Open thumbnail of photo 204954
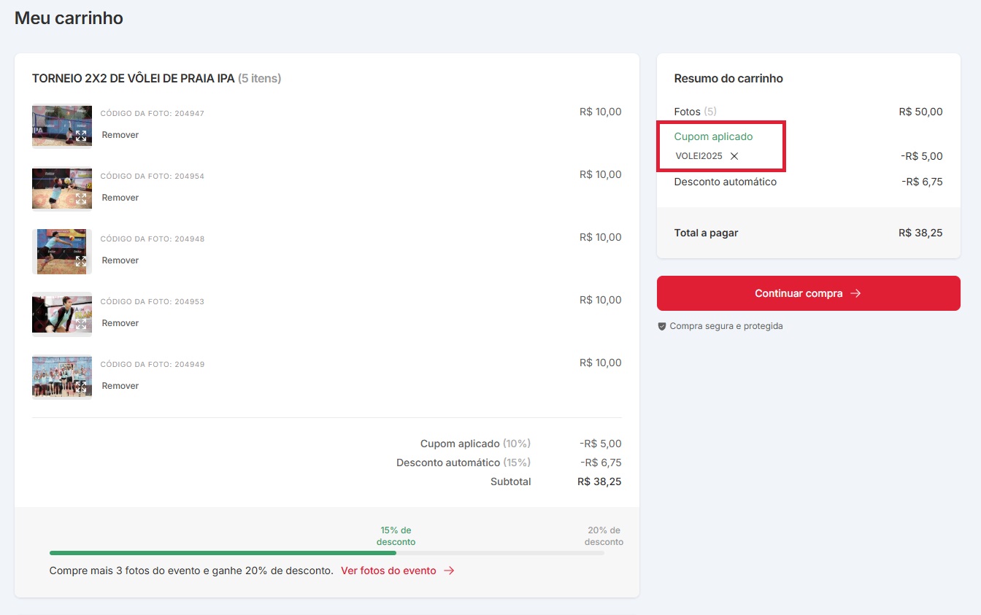Viewport: 981px width, 615px height. (62, 188)
